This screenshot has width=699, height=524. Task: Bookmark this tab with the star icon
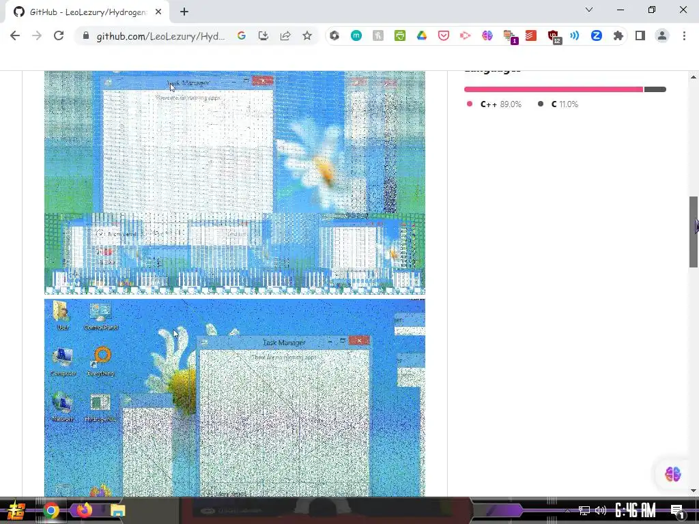307,35
